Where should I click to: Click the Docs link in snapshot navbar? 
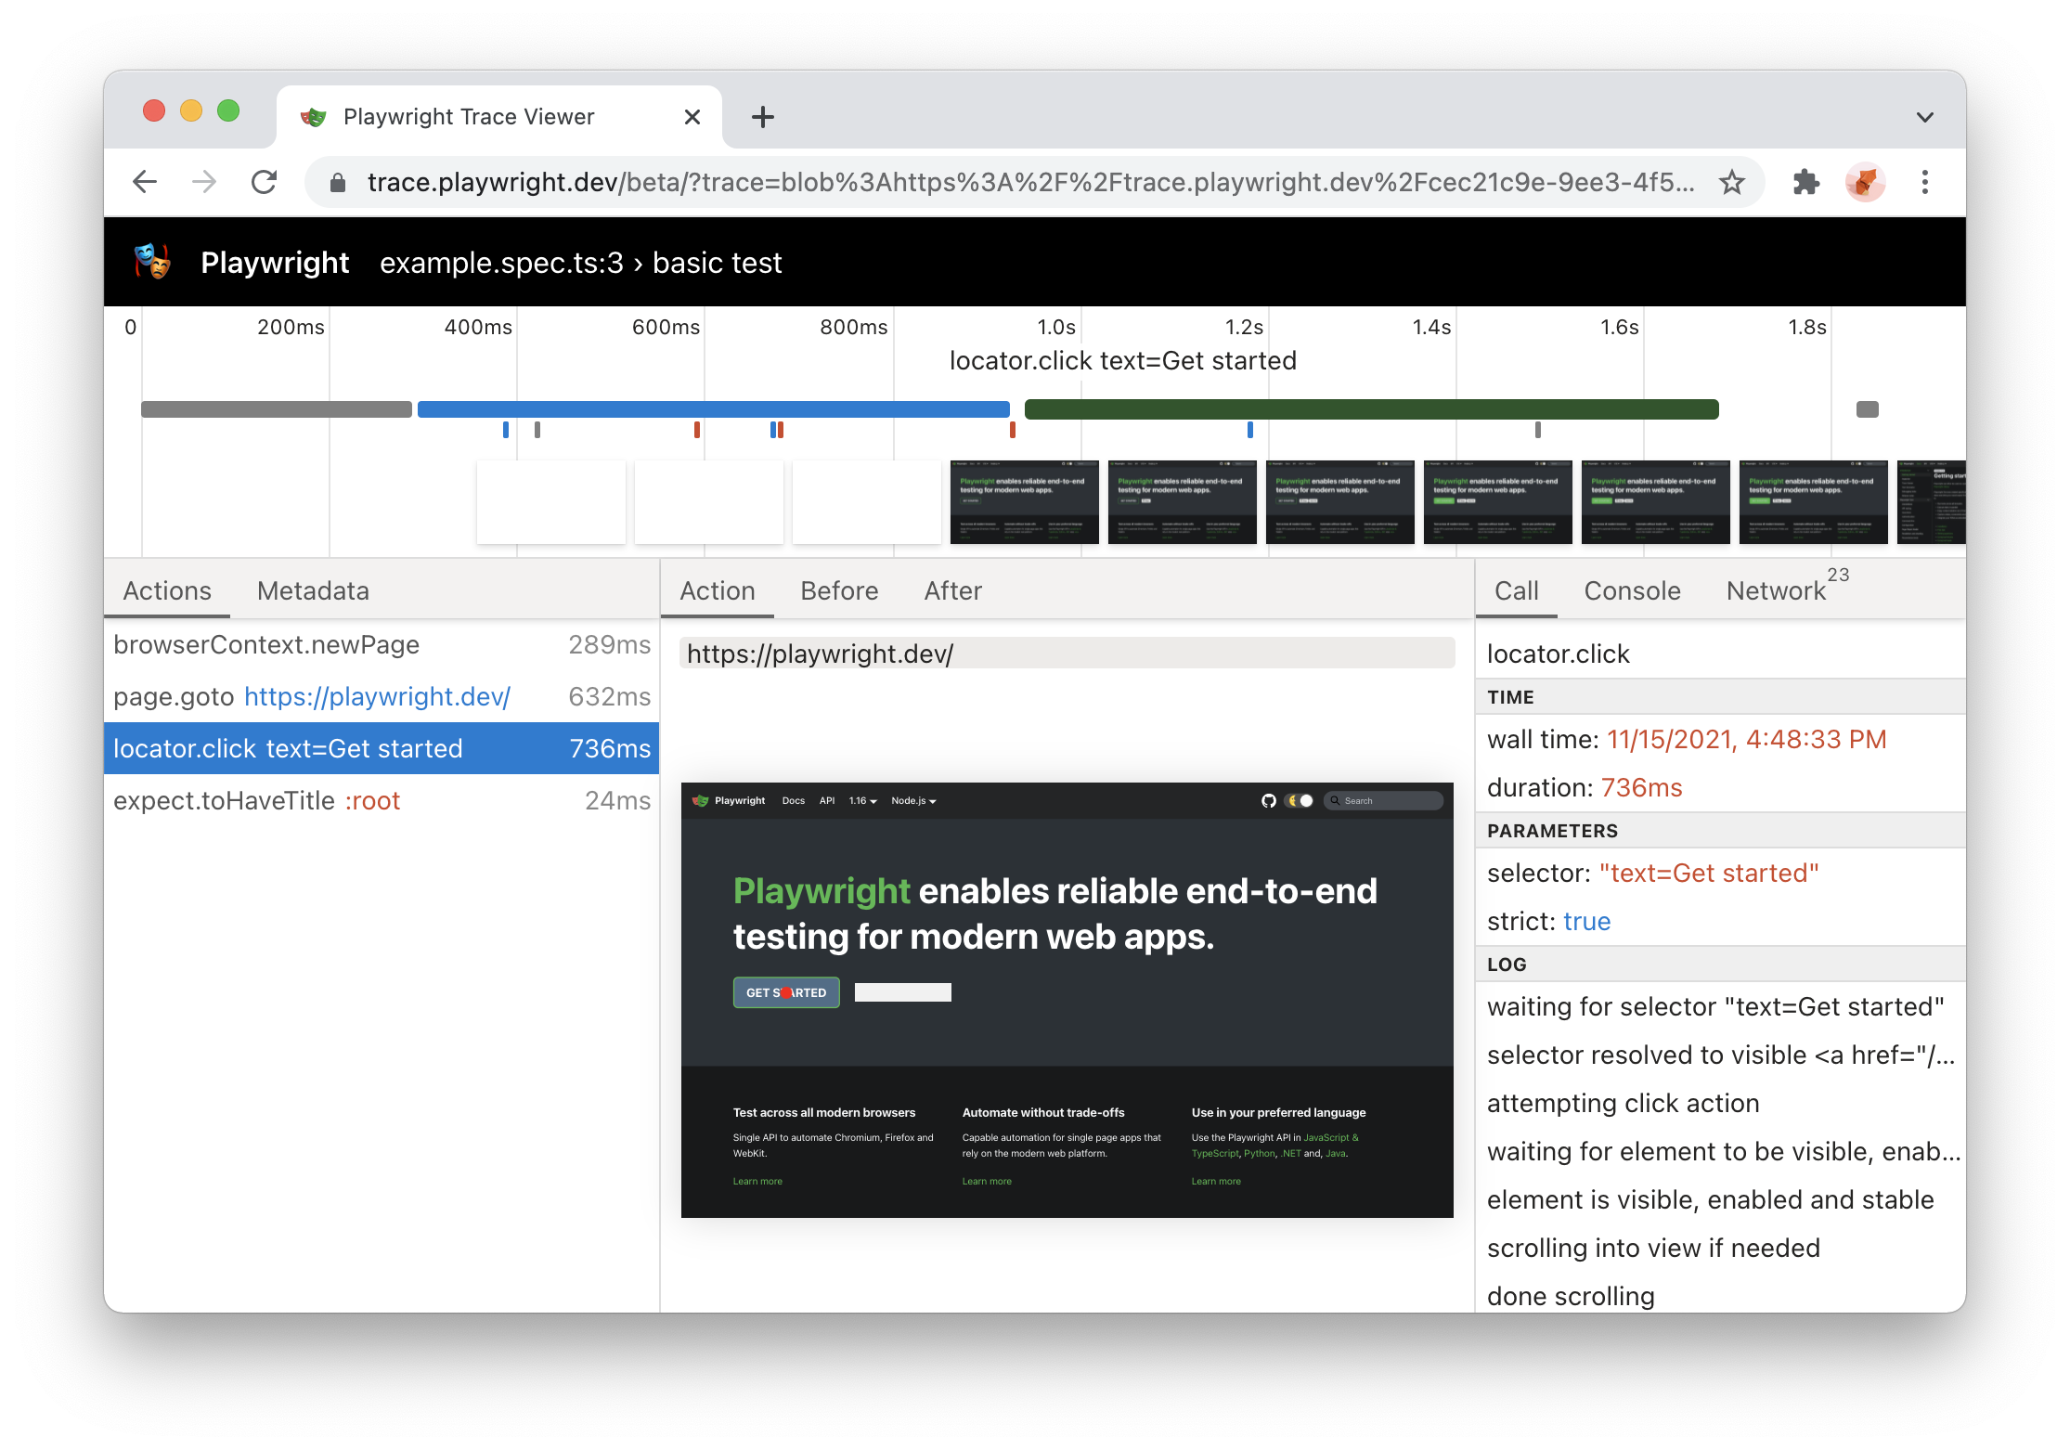point(794,800)
